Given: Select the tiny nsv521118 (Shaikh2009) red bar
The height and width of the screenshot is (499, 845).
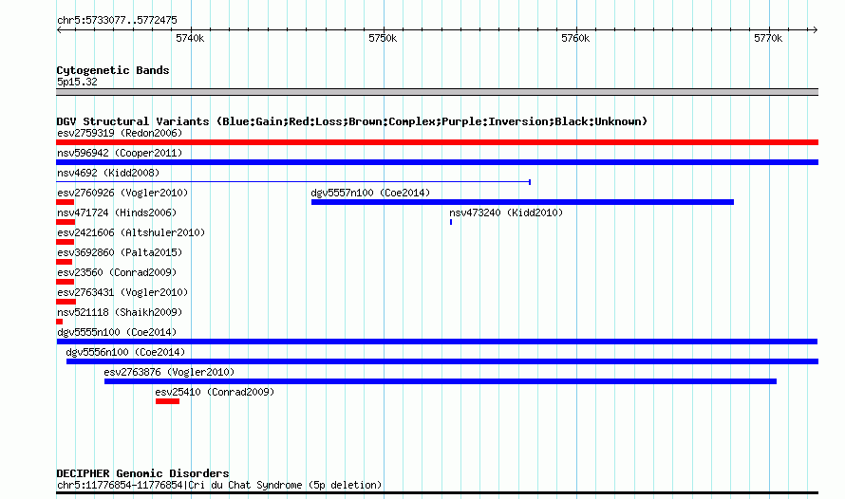Looking at the screenshot, I should pyautogui.click(x=59, y=322).
